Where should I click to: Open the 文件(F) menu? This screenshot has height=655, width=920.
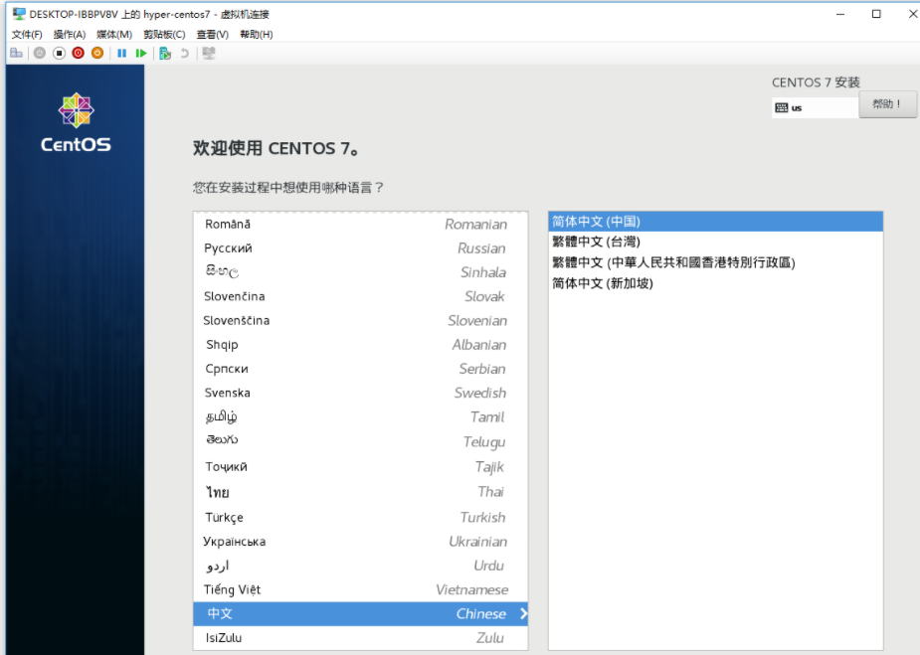pyautogui.click(x=27, y=35)
